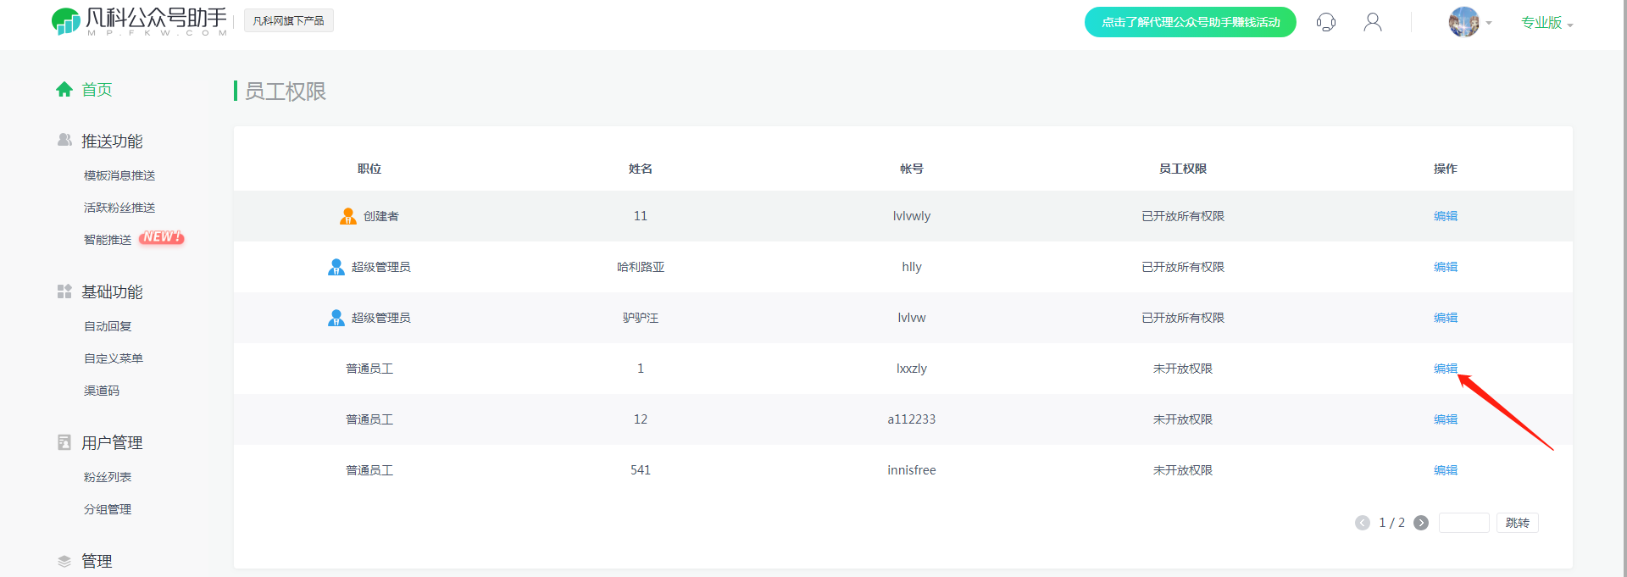This screenshot has width=1627, height=577.
Task: Select the name cell 驴驴汪
Action: [641, 318]
